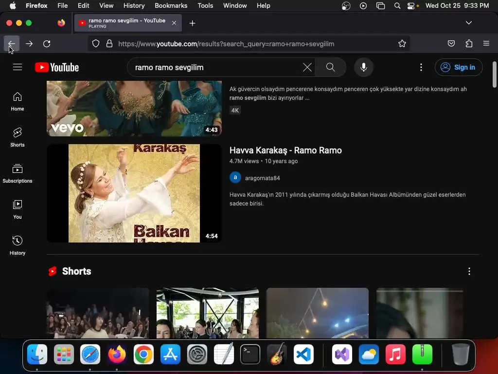This screenshot has width=498, height=374.
Task: Open Terminal from the Dock
Action: point(250,354)
